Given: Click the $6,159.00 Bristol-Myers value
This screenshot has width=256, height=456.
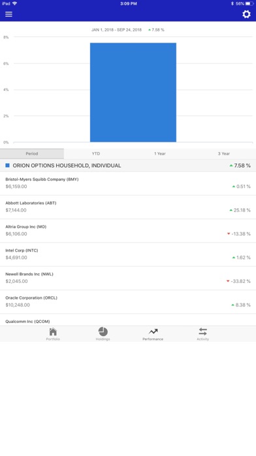Looking at the screenshot, I should [16, 187].
